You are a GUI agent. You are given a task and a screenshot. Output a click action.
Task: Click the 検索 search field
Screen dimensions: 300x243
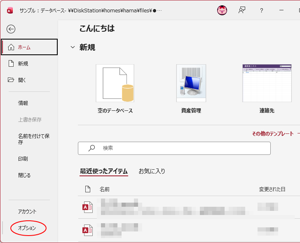174,148
